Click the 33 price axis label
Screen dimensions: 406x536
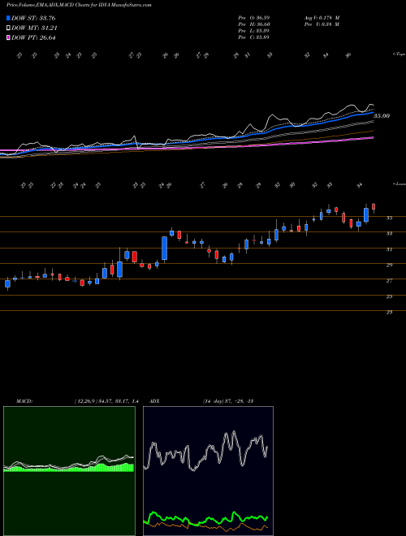coord(389,233)
